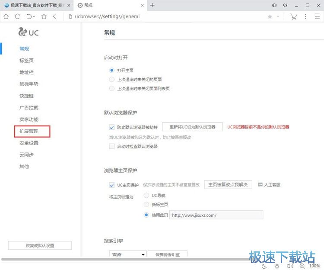Viewport: 324px width, 270px height.
Task: Switch to the 极速下载站 tab
Action: (37, 5)
